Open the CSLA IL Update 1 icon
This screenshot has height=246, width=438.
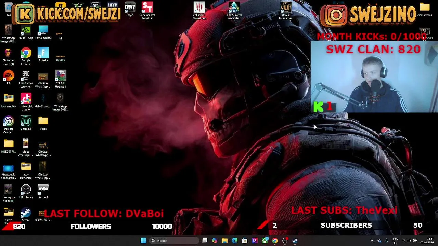(61, 79)
